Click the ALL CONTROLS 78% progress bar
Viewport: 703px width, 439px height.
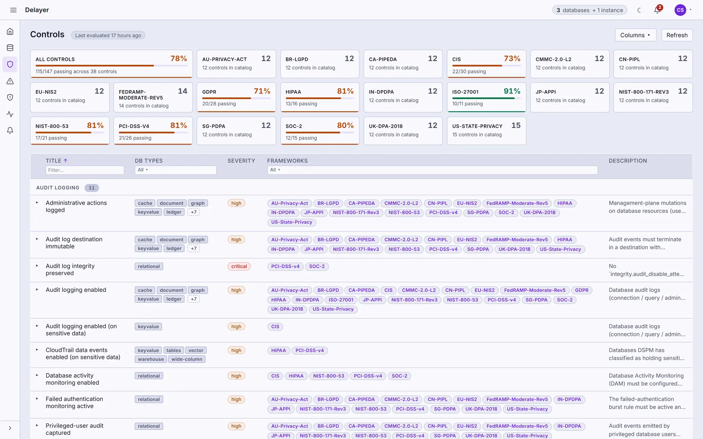pos(111,66)
